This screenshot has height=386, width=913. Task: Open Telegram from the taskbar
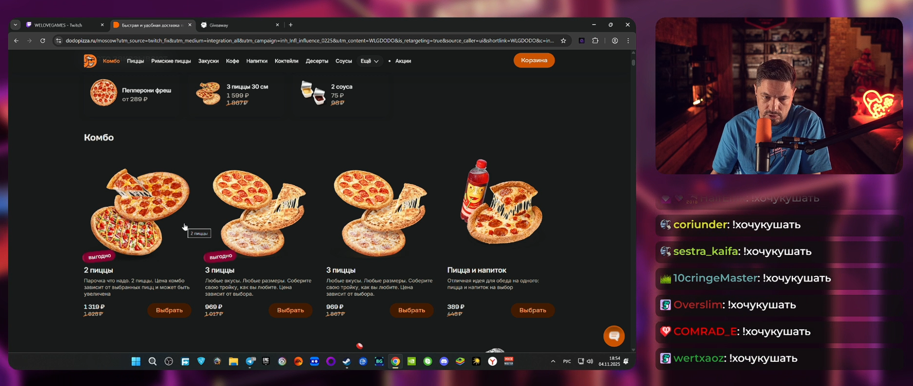250,361
